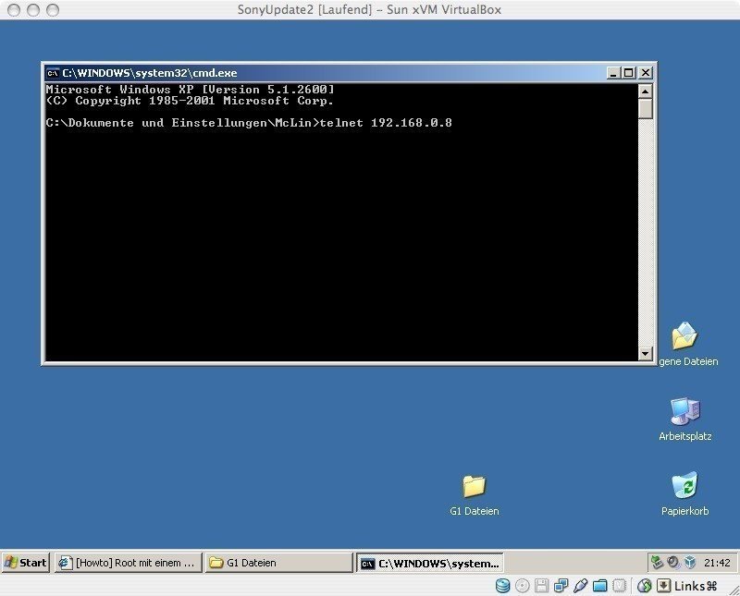Image resolution: width=740 pixels, height=596 pixels.
Task: Switch to the 'G1 Dateien' taskbar button
Action: 278,563
